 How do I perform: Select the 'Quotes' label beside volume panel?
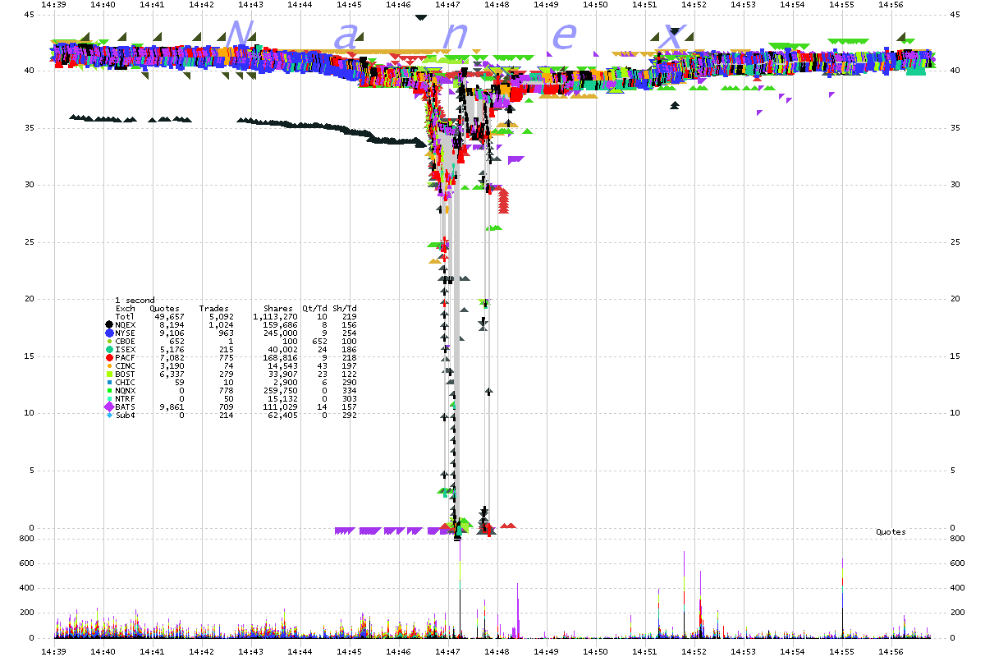coord(891,532)
